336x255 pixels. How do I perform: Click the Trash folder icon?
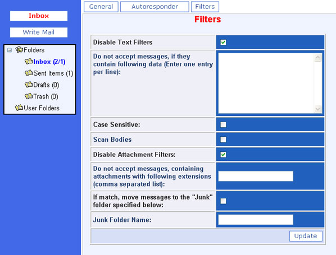point(29,96)
